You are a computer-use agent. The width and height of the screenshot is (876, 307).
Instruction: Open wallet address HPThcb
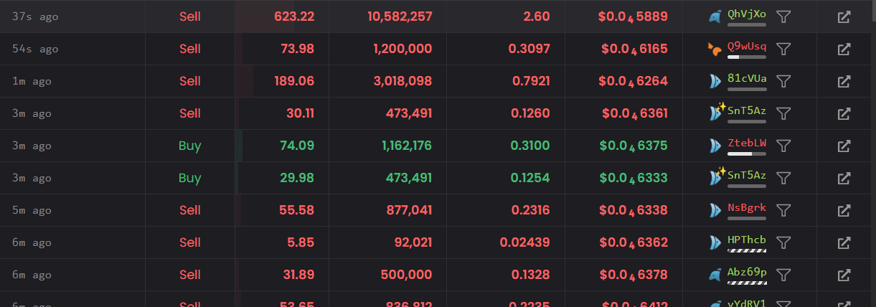point(746,240)
